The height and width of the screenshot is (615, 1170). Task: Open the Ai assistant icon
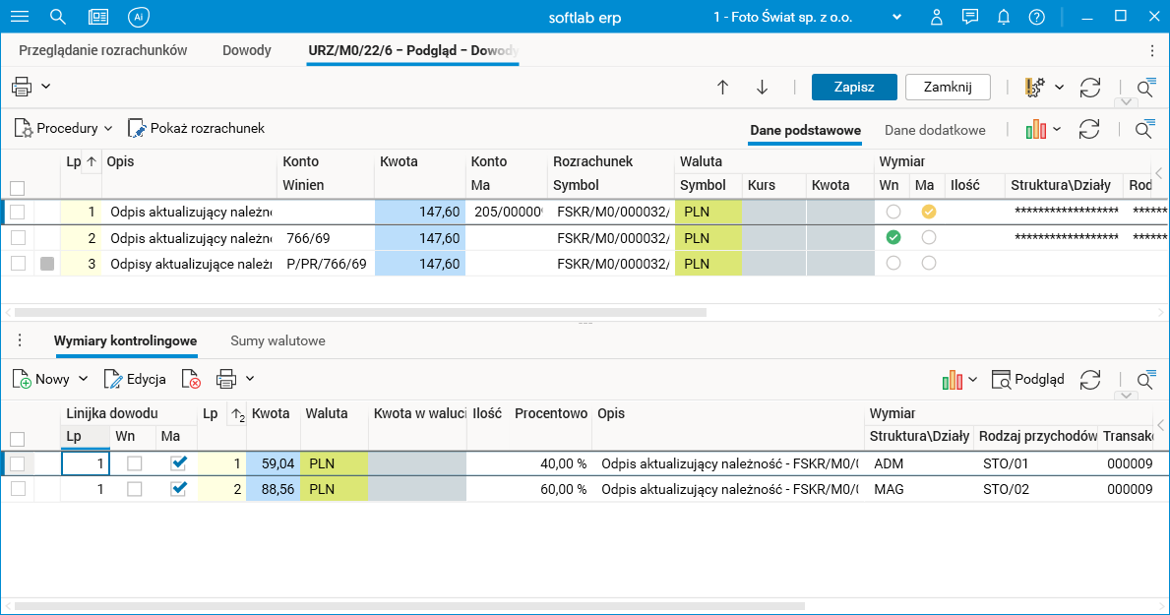click(139, 17)
